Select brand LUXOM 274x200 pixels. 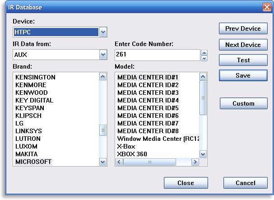tap(26, 146)
